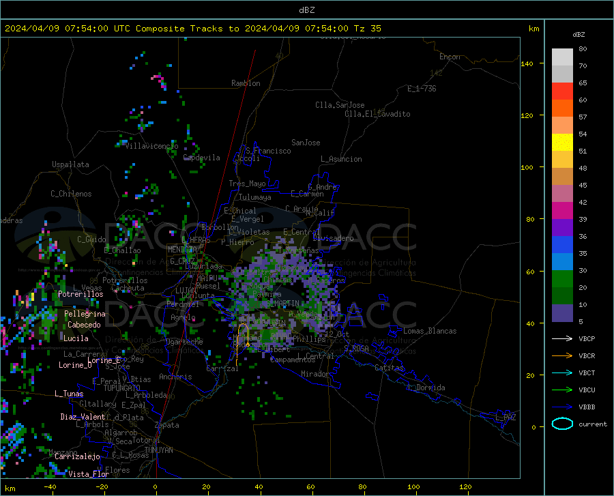This screenshot has width=614, height=496.
Task: Click the L_Asuncion label
Action: click(341, 159)
